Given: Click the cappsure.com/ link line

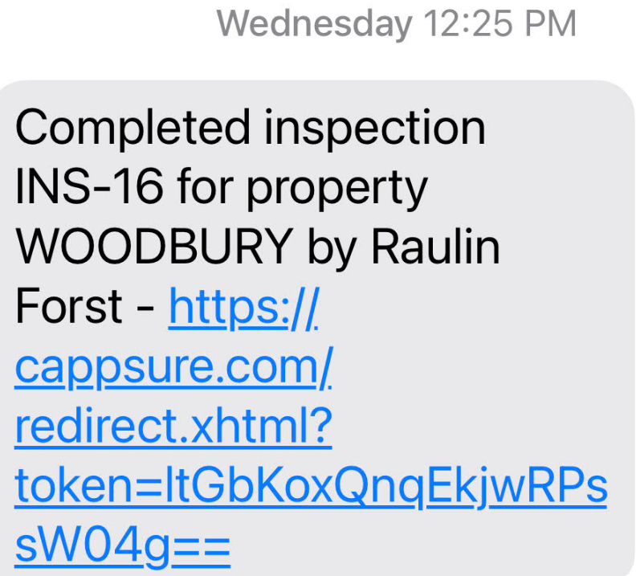Looking at the screenshot, I should [x=173, y=366].
